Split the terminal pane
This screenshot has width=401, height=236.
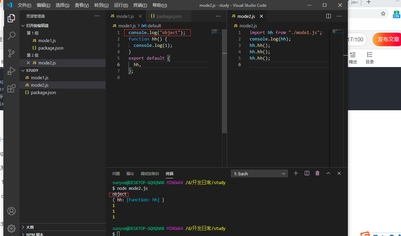[x=307, y=173]
